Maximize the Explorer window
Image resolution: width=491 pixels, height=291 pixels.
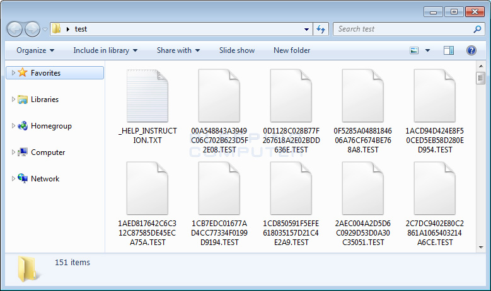click(454, 12)
